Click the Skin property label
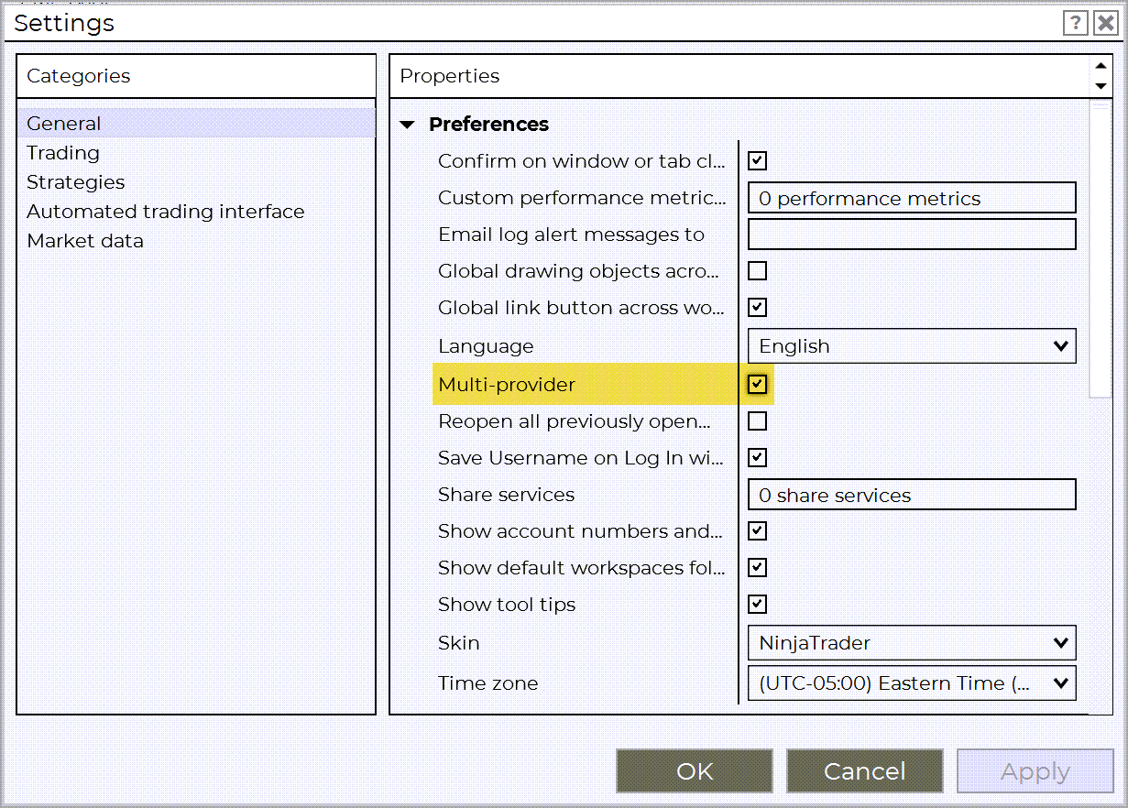Screen dimensions: 1128x808 coord(458,643)
